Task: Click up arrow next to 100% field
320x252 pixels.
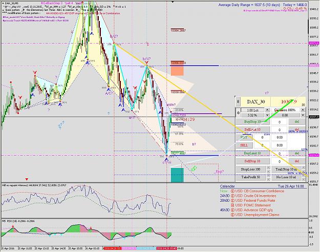Action: click(303, 110)
